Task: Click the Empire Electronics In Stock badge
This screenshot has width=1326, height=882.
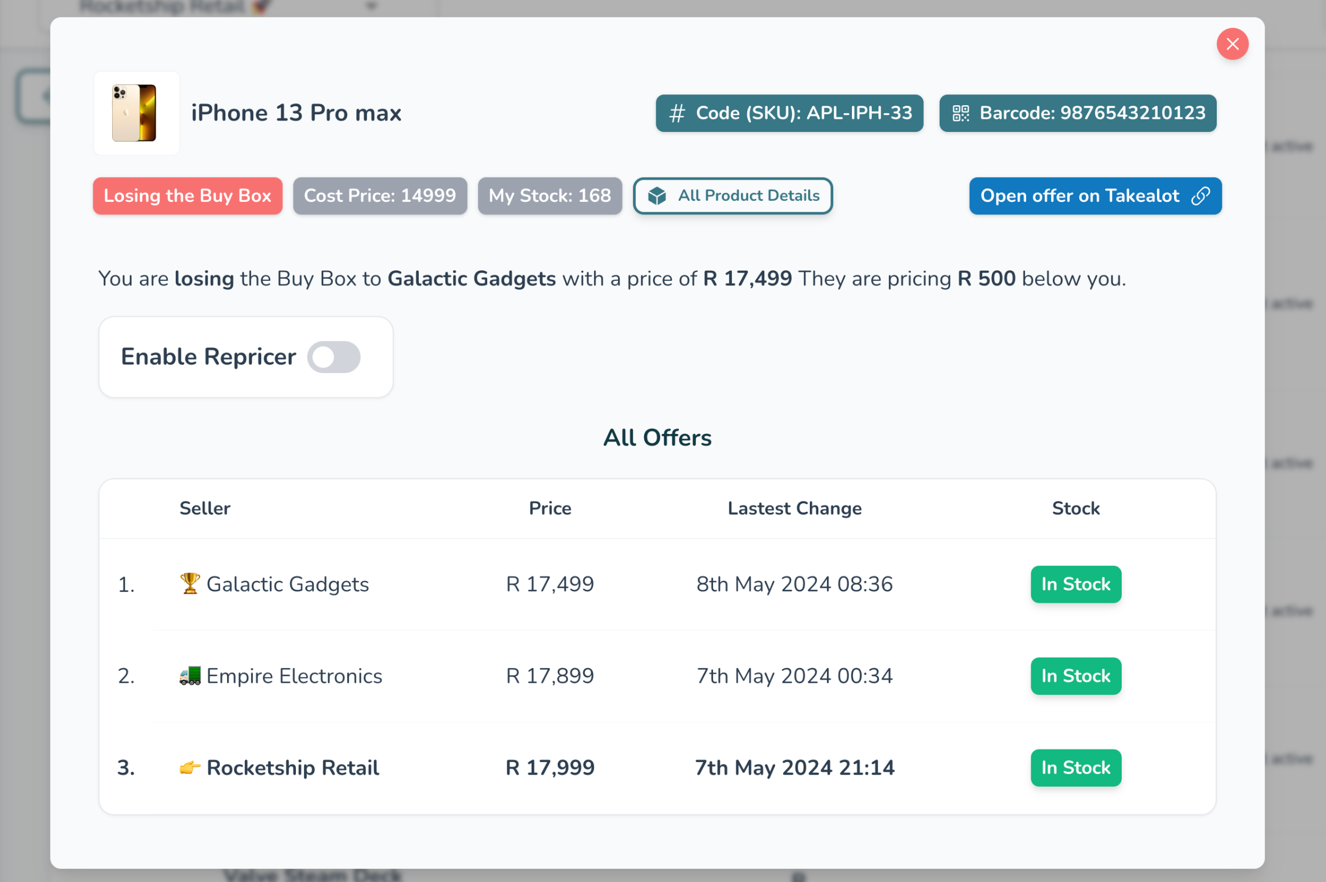Action: [1075, 676]
